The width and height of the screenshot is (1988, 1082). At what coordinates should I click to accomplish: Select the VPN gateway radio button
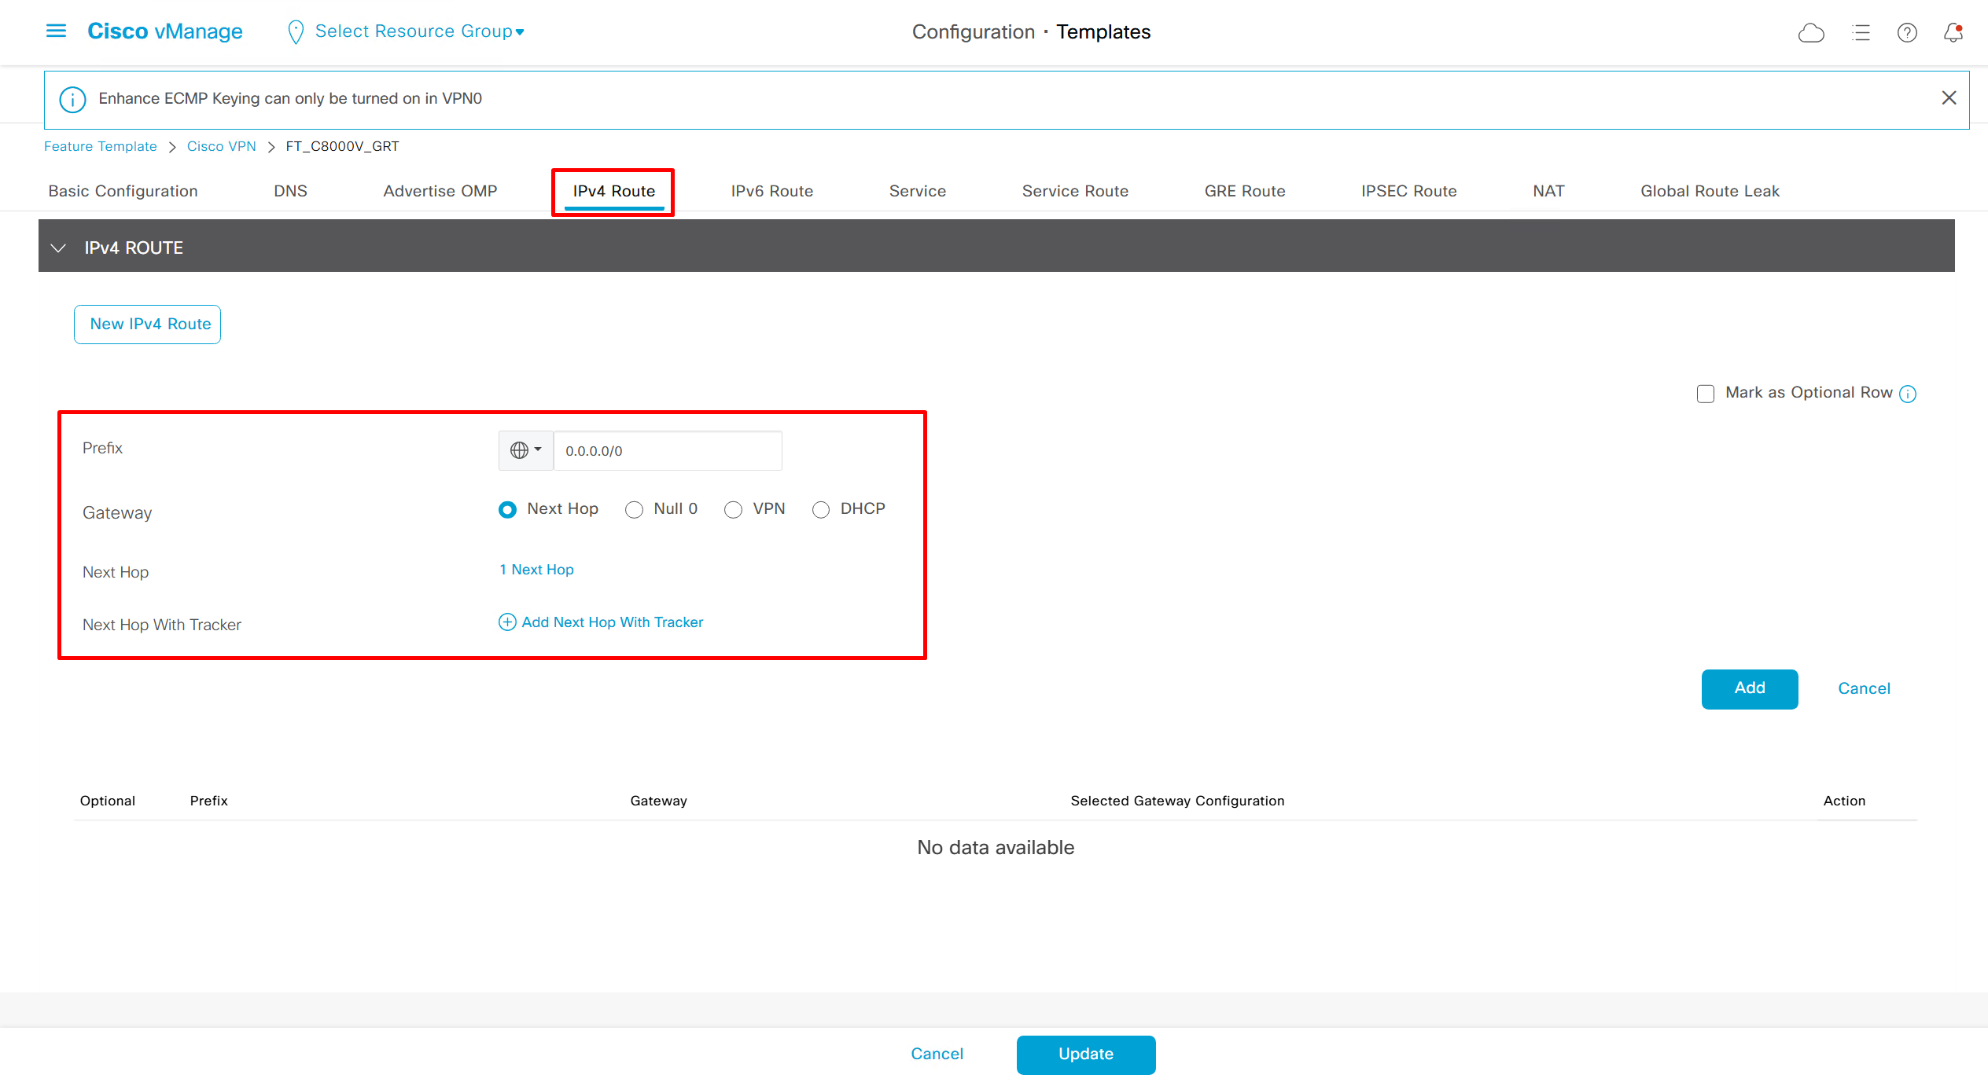(x=733, y=510)
